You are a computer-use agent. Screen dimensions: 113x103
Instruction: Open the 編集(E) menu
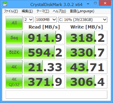[x=27, y=11]
